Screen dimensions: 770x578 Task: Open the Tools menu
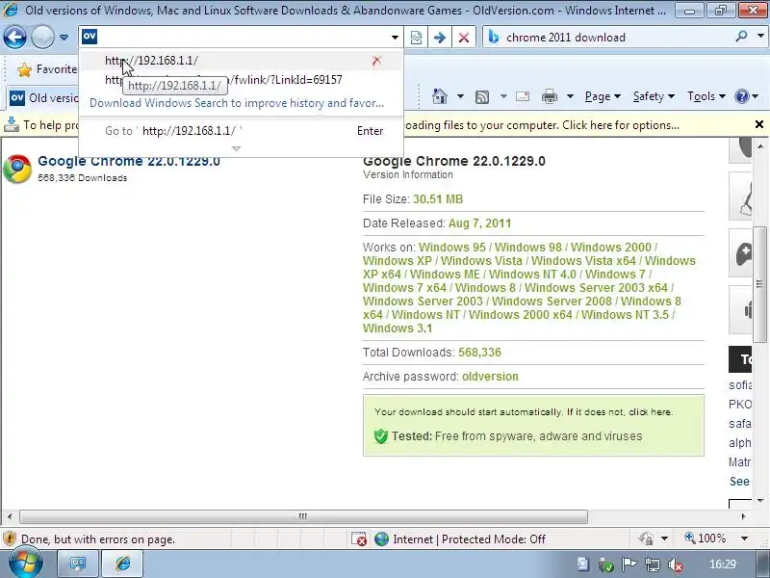tap(706, 96)
